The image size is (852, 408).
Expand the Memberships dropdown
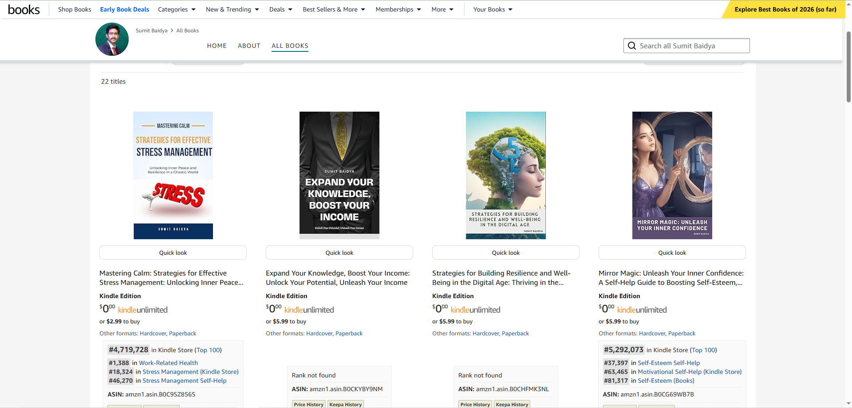coord(398,9)
